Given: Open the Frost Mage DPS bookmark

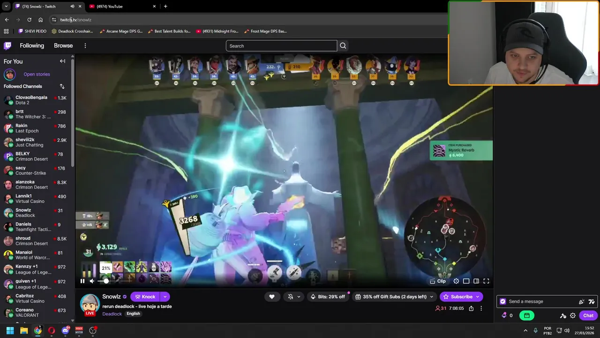Looking at the screenshot, I should (265, 31).
